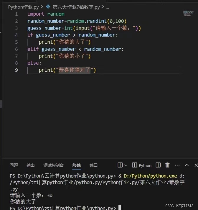The height and width of the screenshot is (210, 198).
Task: Click line number 2 in gutter
Action: (16, 21)
